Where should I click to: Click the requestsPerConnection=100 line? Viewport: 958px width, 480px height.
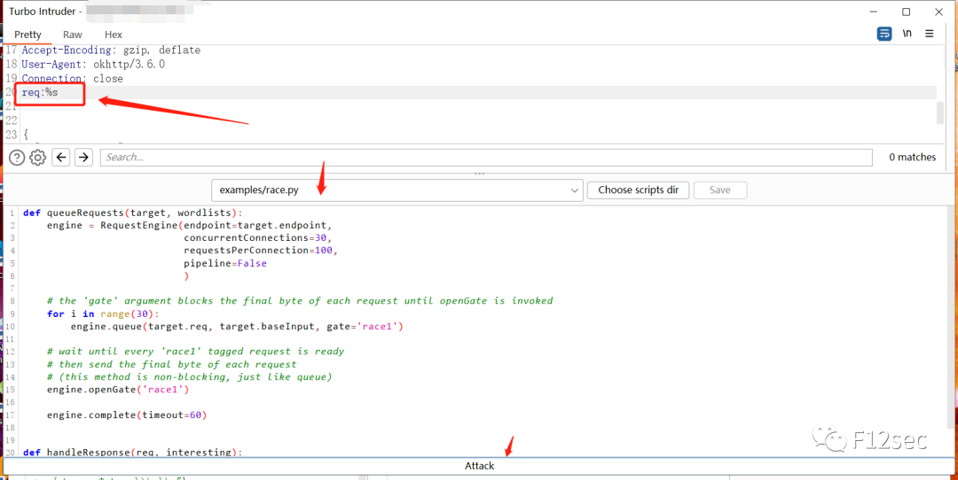[x=261, y=251]
